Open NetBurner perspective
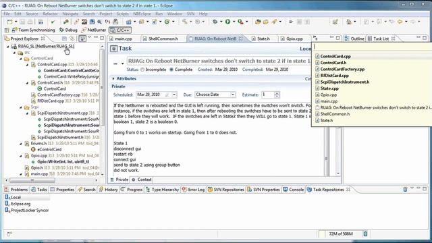 (94, 30)
